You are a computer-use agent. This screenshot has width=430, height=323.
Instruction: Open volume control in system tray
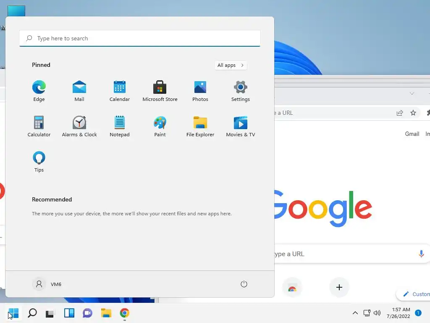(x=377, y=313)
